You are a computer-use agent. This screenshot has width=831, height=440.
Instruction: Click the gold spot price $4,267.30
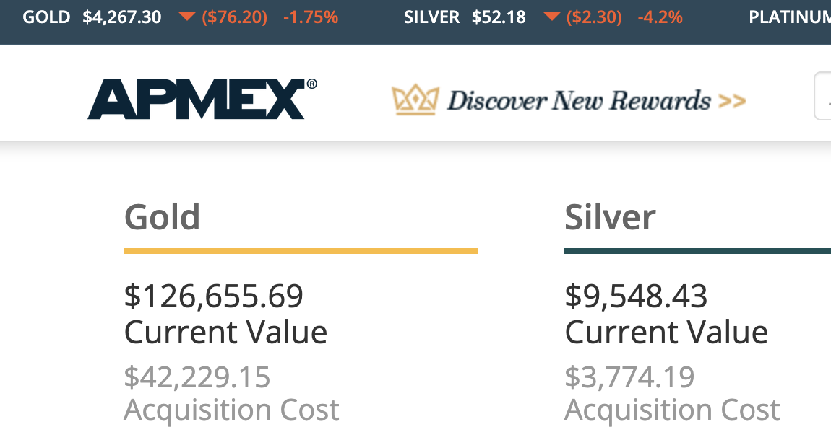coord(121,17)
